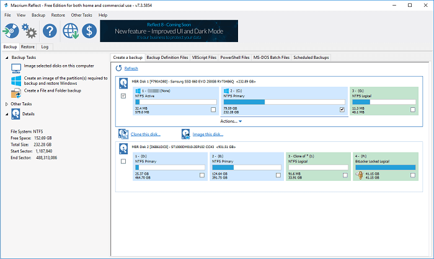Select the MBR Disk 2 ST1000DM010 header text
434x259 pixels.
coord(184,147)
